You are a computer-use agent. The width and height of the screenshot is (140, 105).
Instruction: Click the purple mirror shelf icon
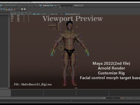click(x=9, y=10)
